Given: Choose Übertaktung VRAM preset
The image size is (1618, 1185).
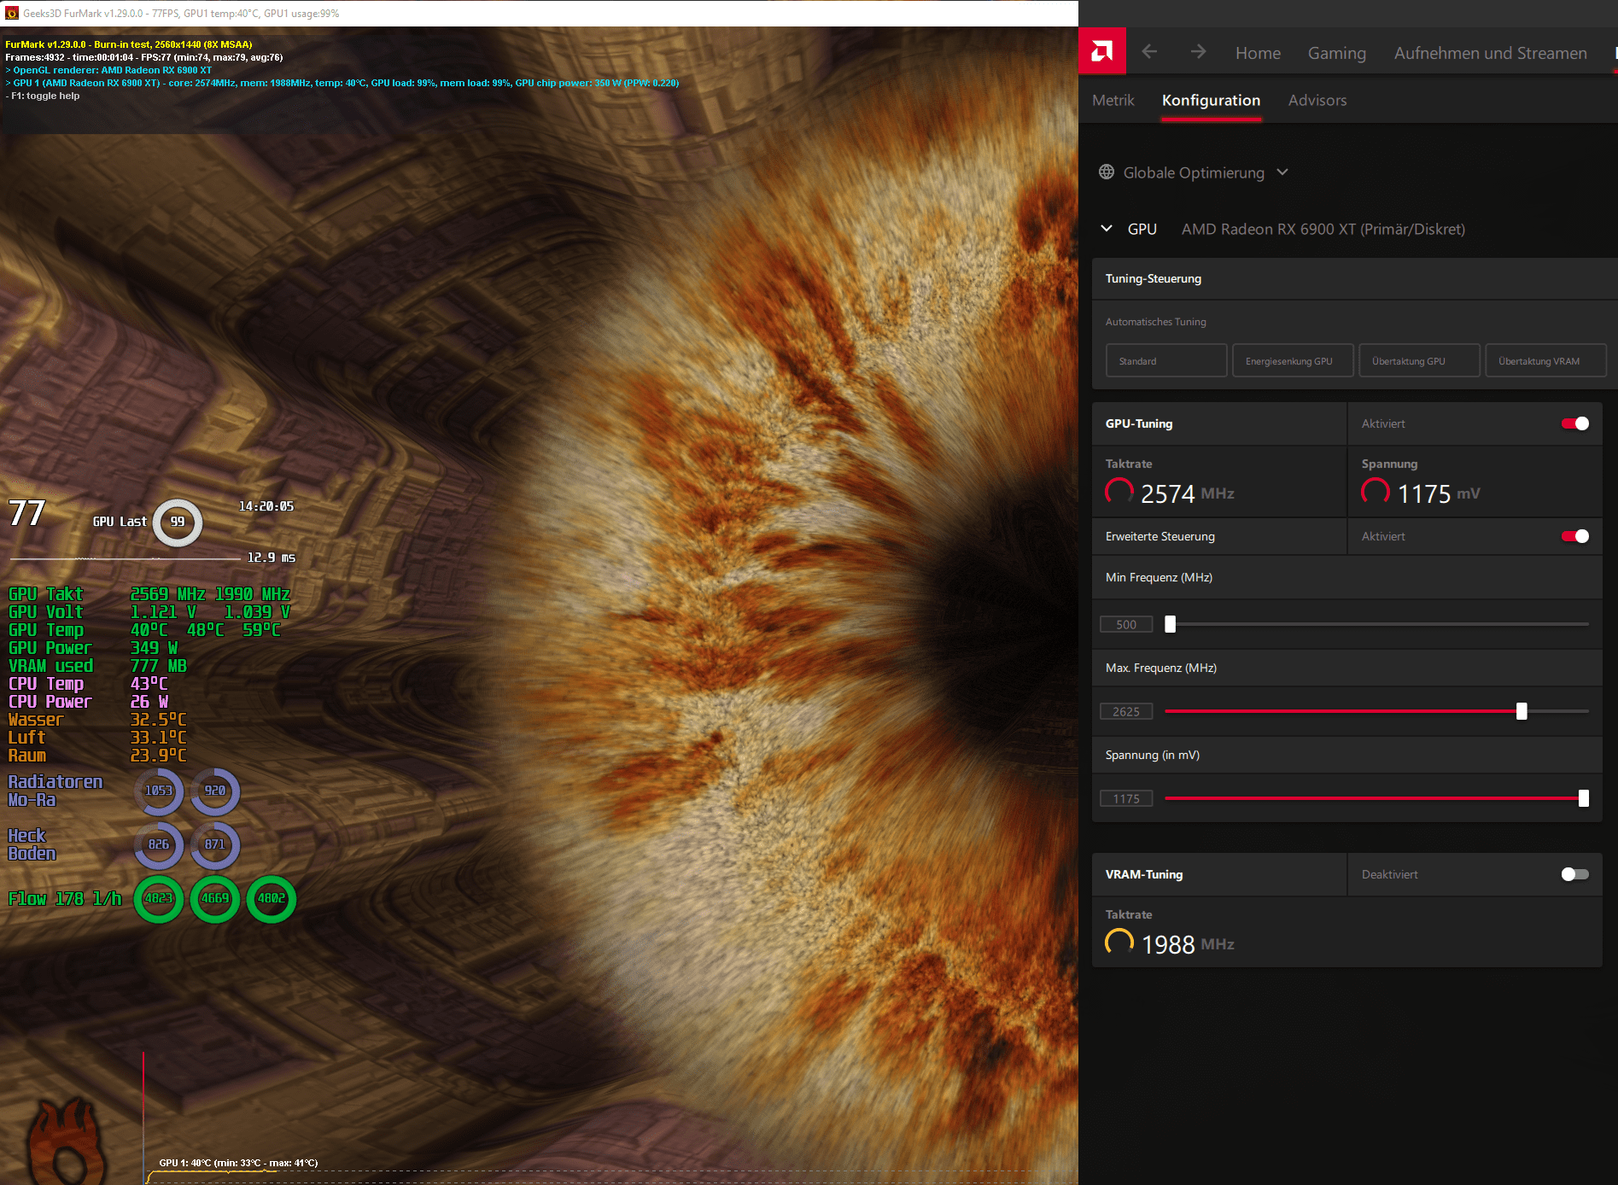Looking at the screenshot, I should click(1546, 361).
